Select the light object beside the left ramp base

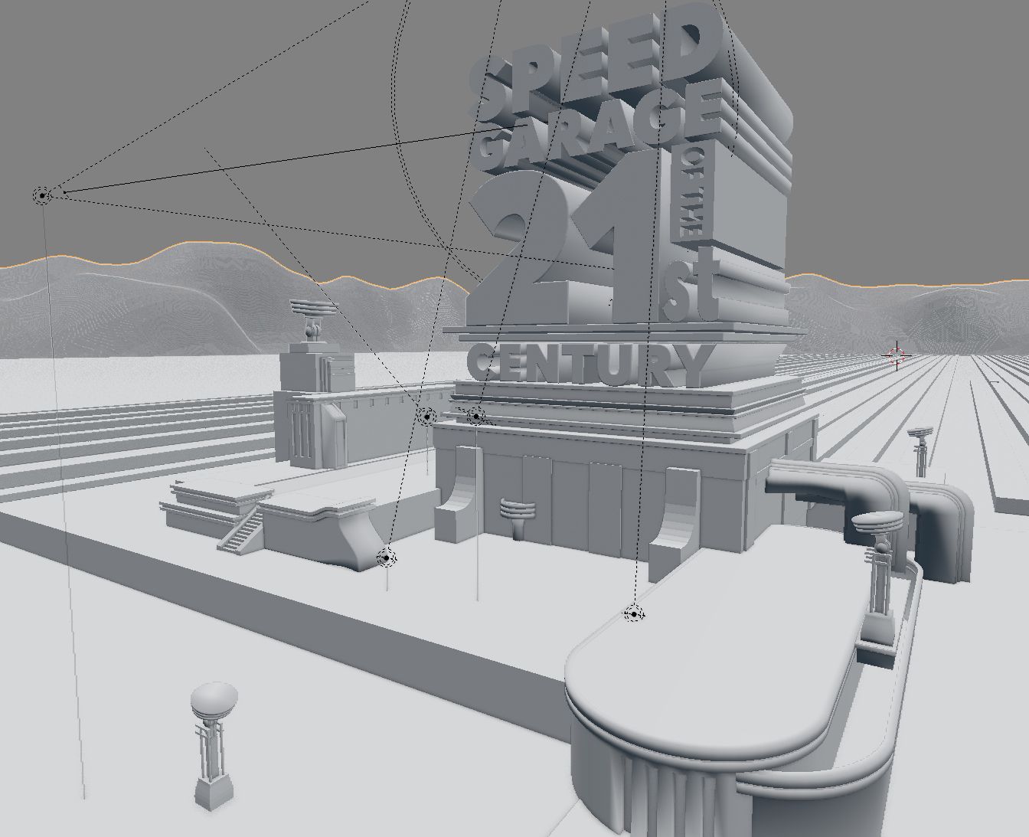click(x=387, y=557)
